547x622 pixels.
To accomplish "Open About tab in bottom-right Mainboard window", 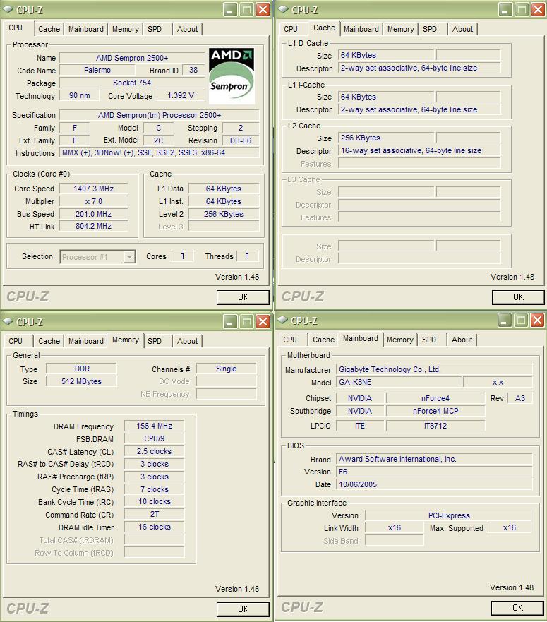I will [462, 340].
